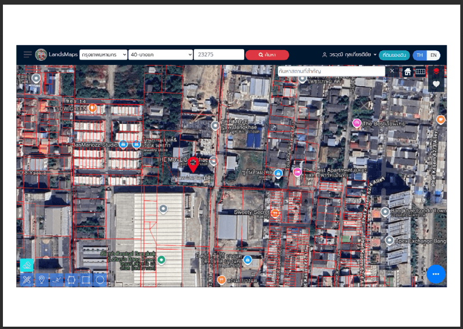Open the map layers icon
This screenshot has width=463, height=329.
(x=436, y=71)
